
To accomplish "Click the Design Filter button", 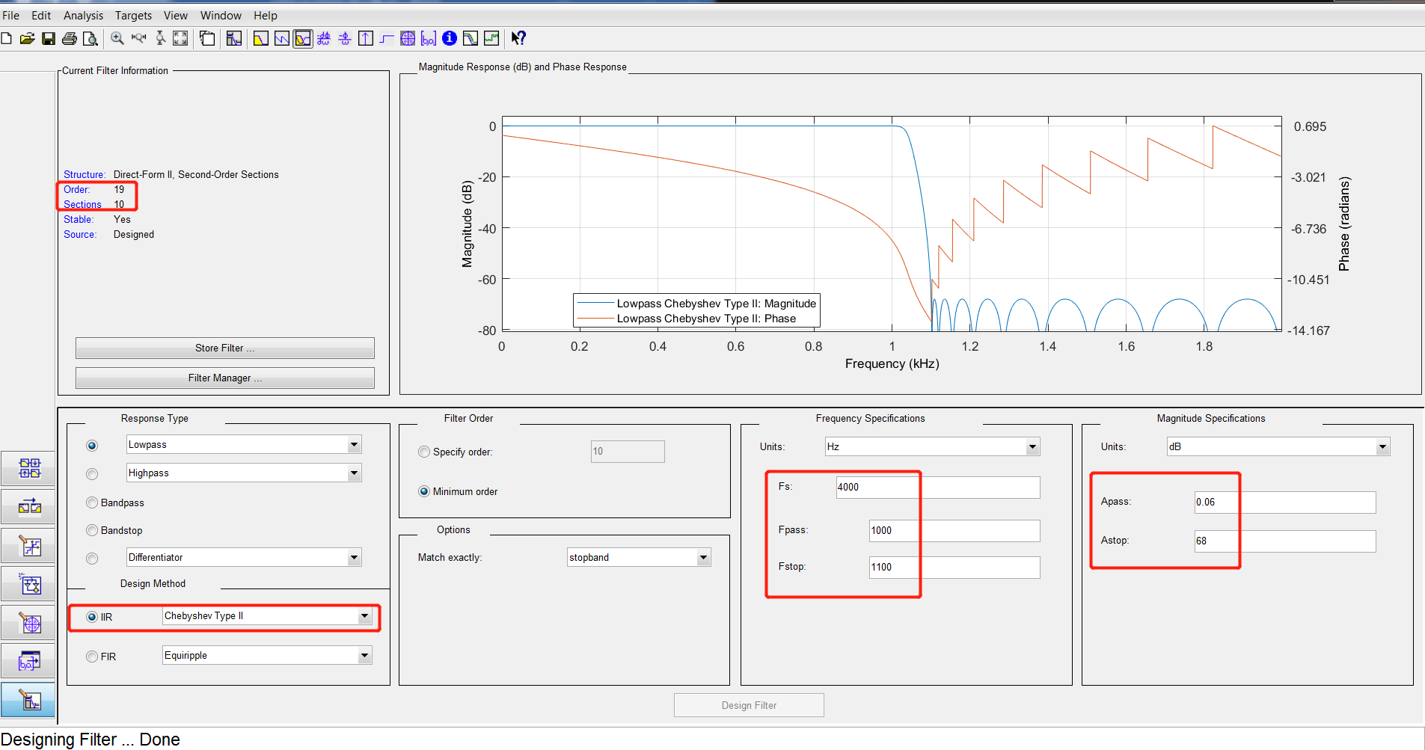I will pyautogui.click(x=749, y=705).
